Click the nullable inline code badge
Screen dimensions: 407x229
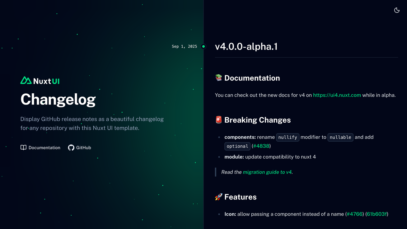[340, 137]
